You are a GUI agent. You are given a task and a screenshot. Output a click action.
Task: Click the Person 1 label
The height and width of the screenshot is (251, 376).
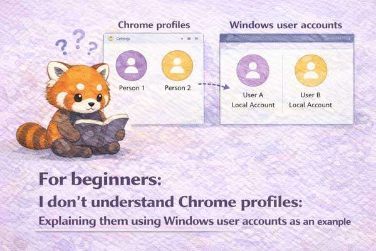pos(132,88)
